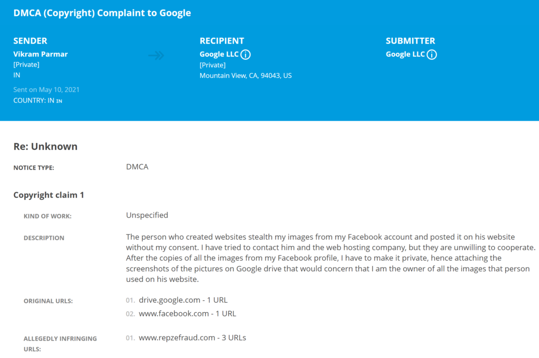Click the arrow icon between sender and recipient
539x358 pixels.
156,55
